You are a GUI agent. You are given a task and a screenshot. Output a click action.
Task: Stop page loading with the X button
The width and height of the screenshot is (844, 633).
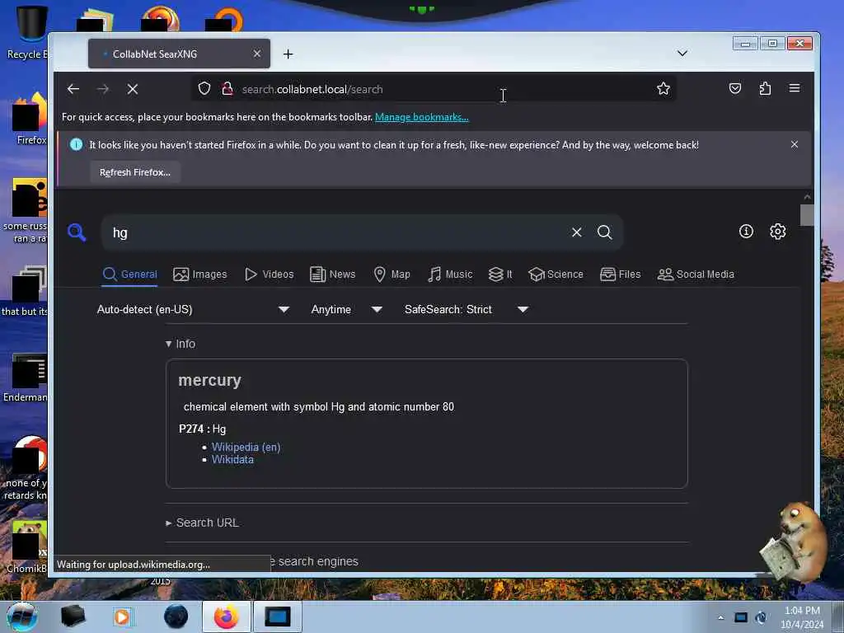click(133, 89)
